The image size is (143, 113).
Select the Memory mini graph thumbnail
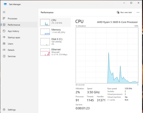pyautogui.click(x=45, y=32)
